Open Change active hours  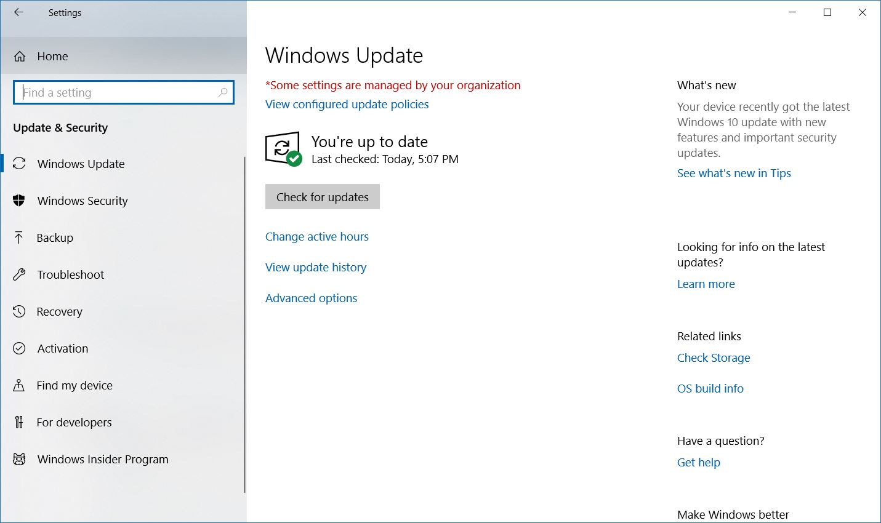pyautogui.click(x=316, y=237)
